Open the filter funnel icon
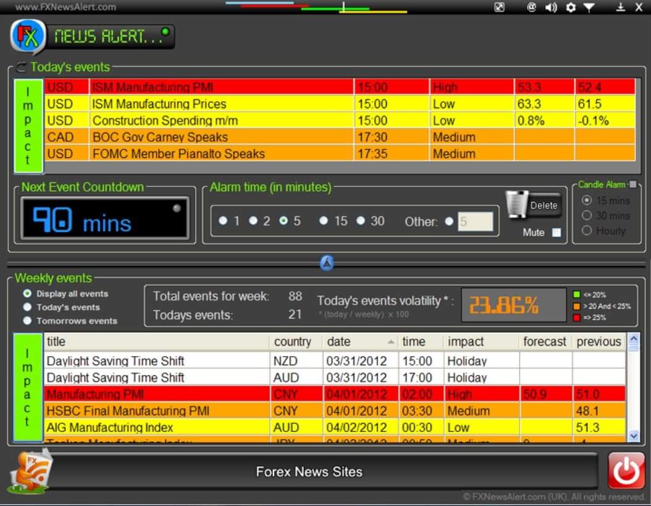The image size is (651, 506). tap(589, 7)
